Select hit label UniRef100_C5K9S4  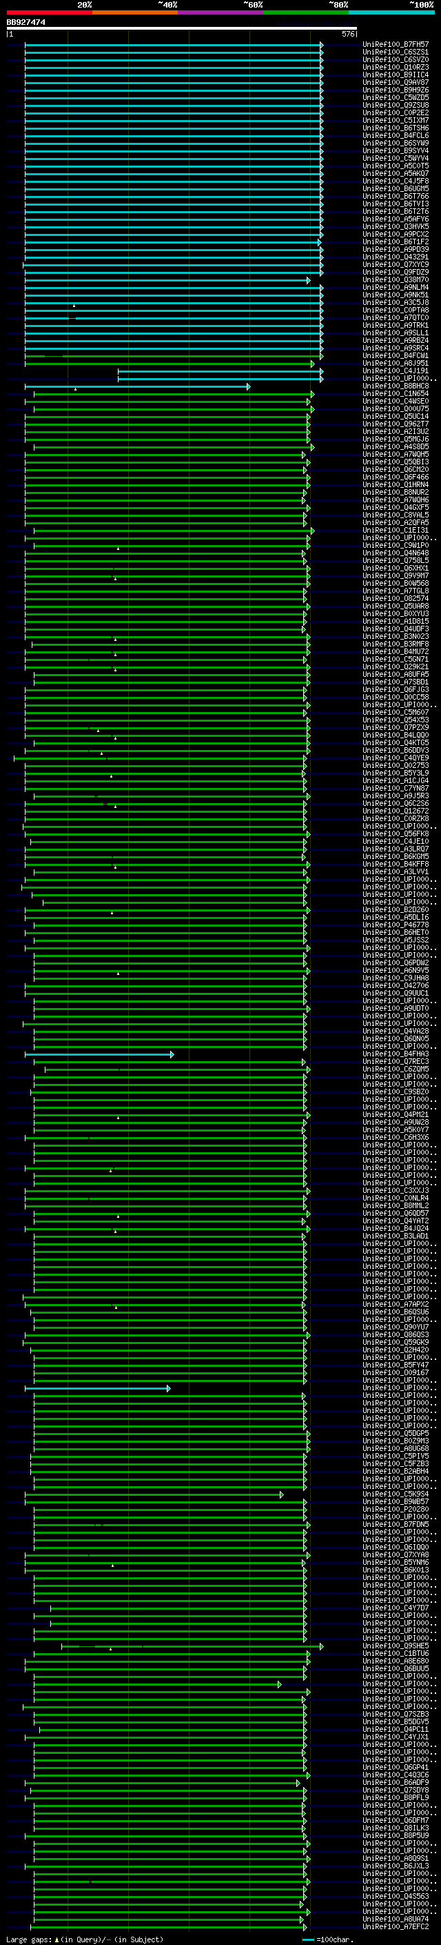396,1494
